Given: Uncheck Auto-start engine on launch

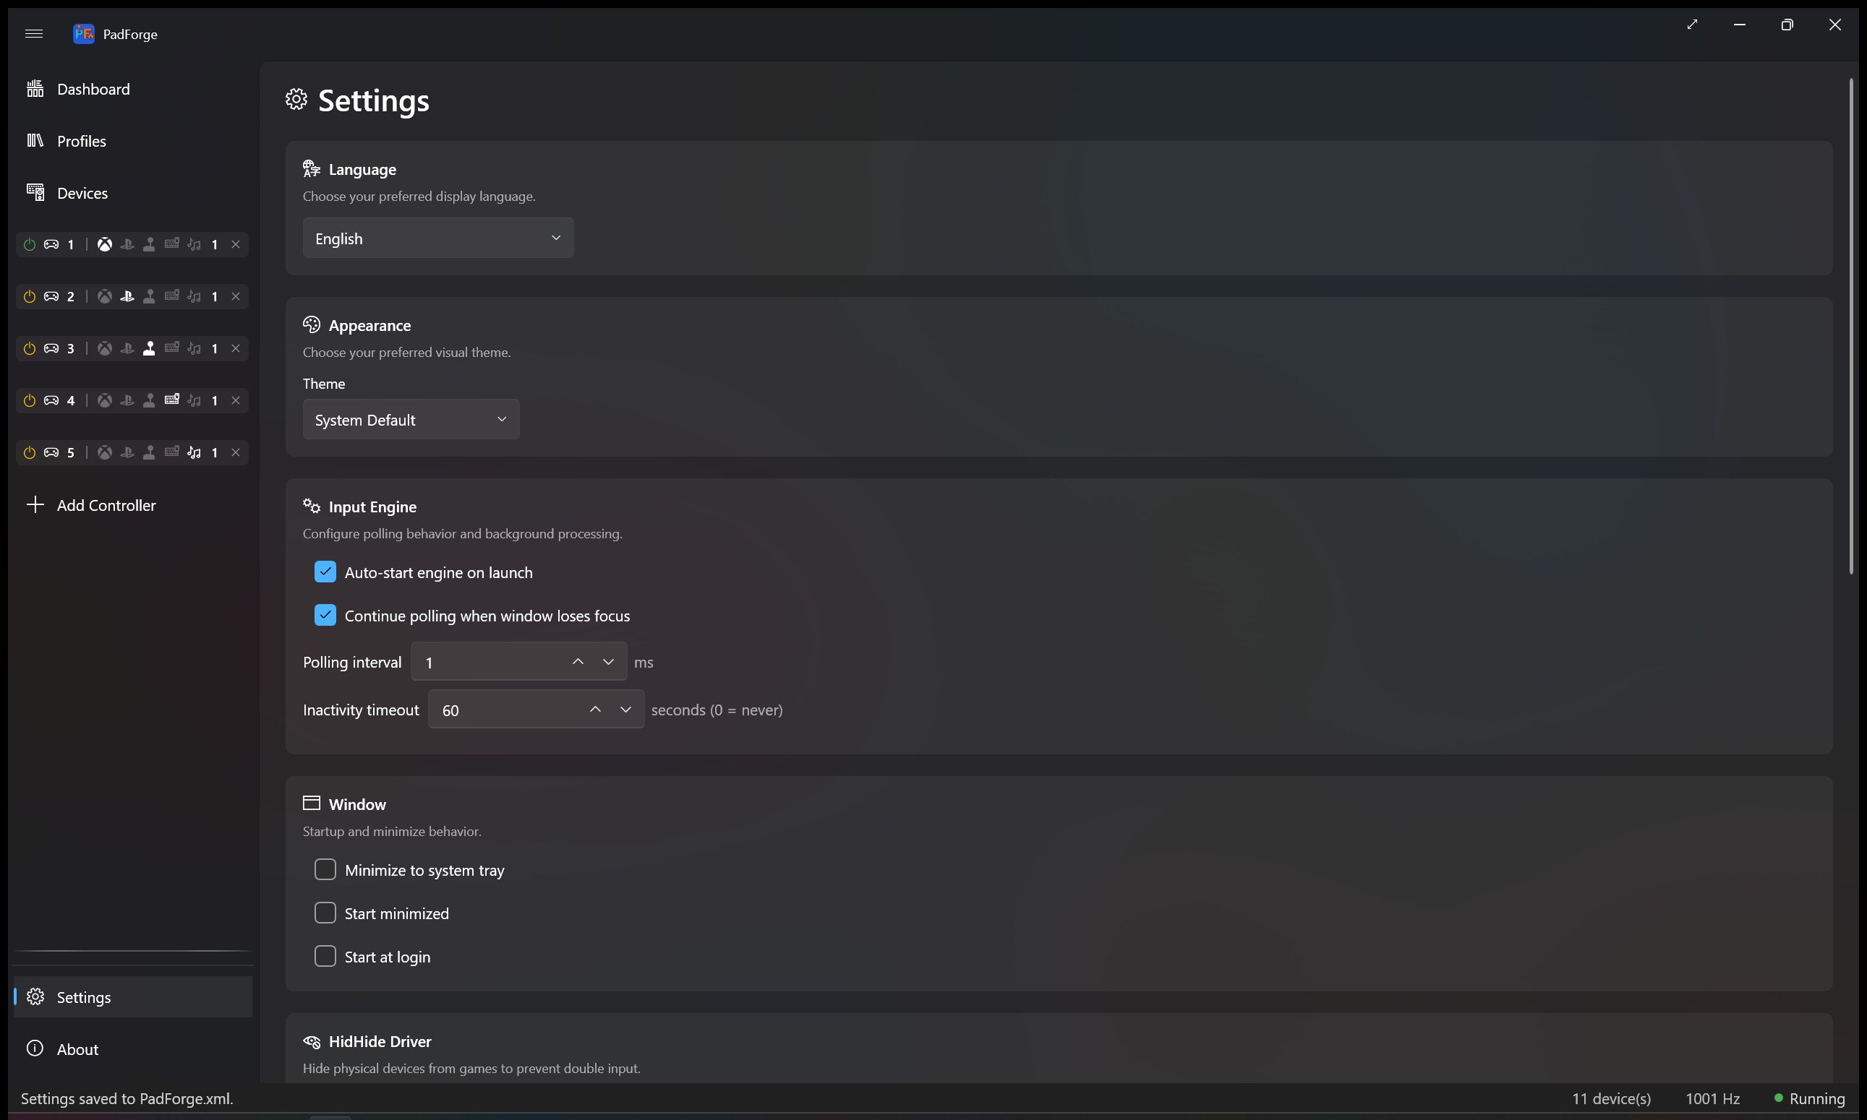Looking at the screenshot, I should pos(325,572).
